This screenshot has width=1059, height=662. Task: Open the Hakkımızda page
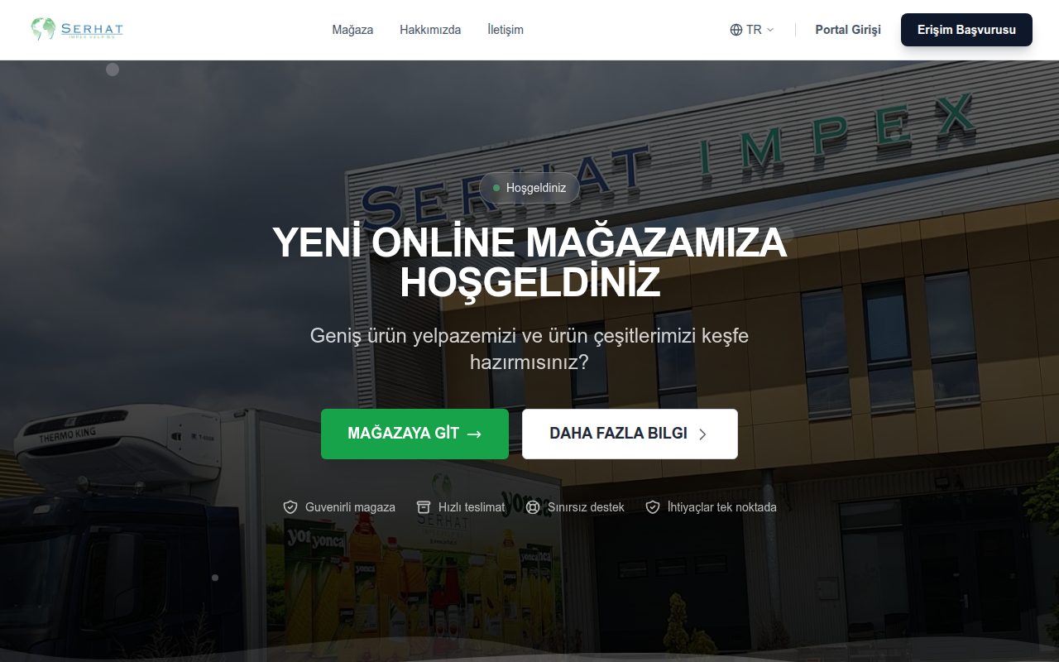tap(430, 30)
